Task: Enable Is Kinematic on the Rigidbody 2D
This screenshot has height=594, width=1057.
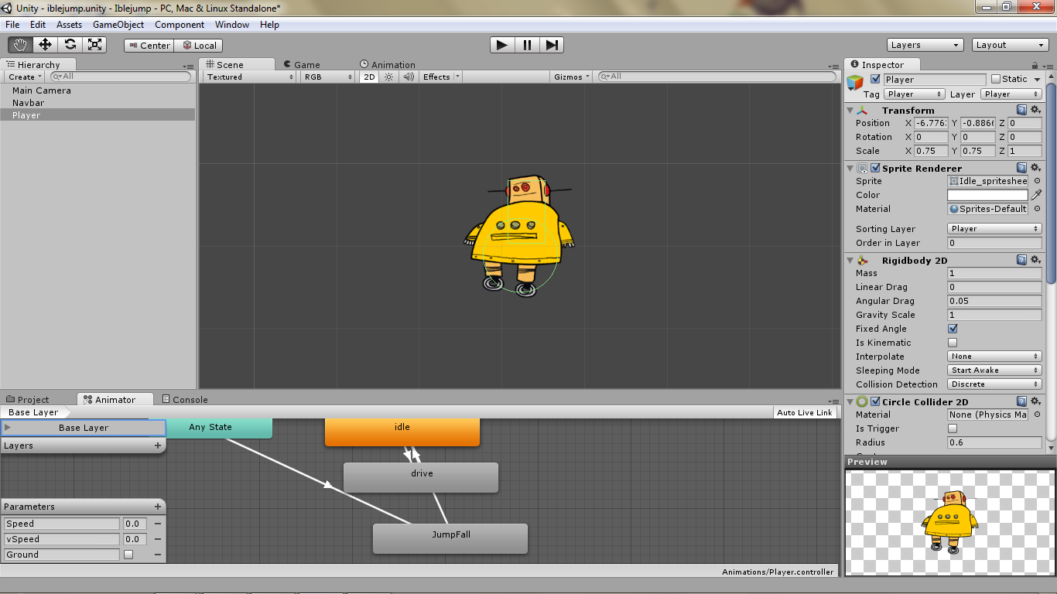Action: pyautogui.click(x=953, y=343)
